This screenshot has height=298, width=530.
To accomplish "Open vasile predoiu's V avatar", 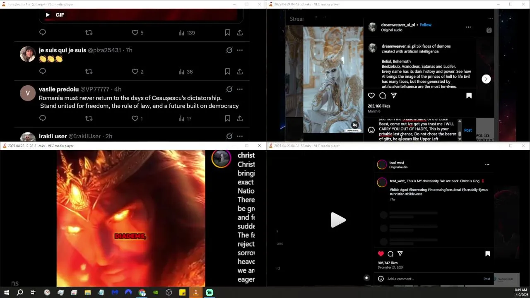I will click(x=28, y=93).
